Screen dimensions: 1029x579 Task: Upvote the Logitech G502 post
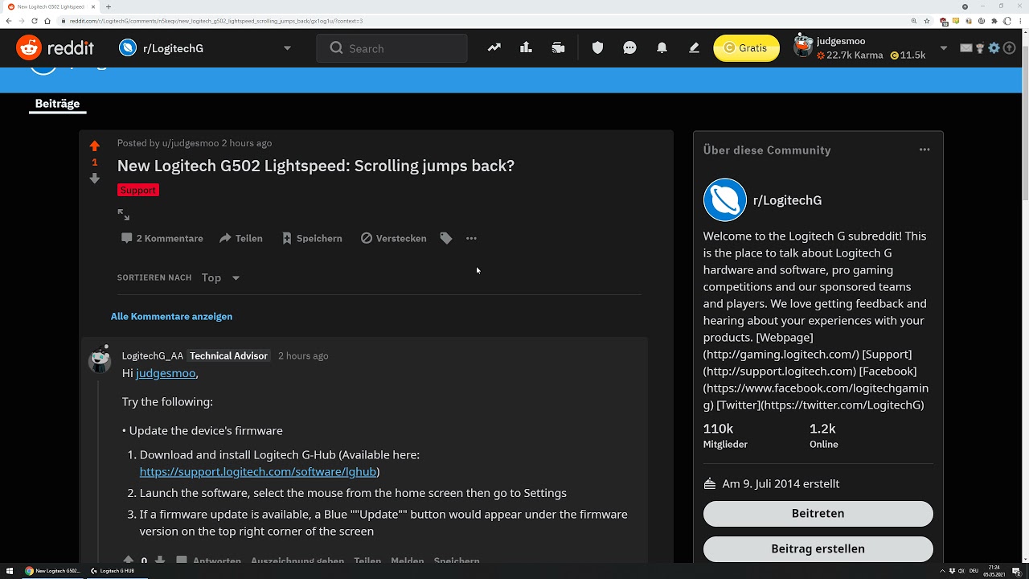pyautogui.click(x=95, y=146)
